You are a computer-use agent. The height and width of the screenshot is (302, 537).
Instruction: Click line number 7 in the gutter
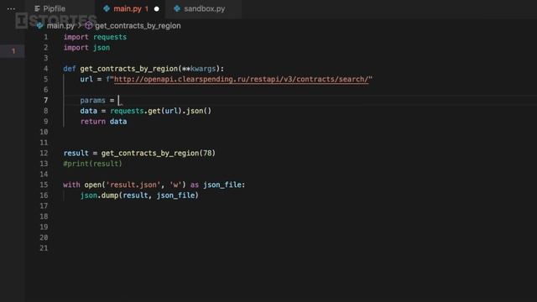(x=45, y=101)
